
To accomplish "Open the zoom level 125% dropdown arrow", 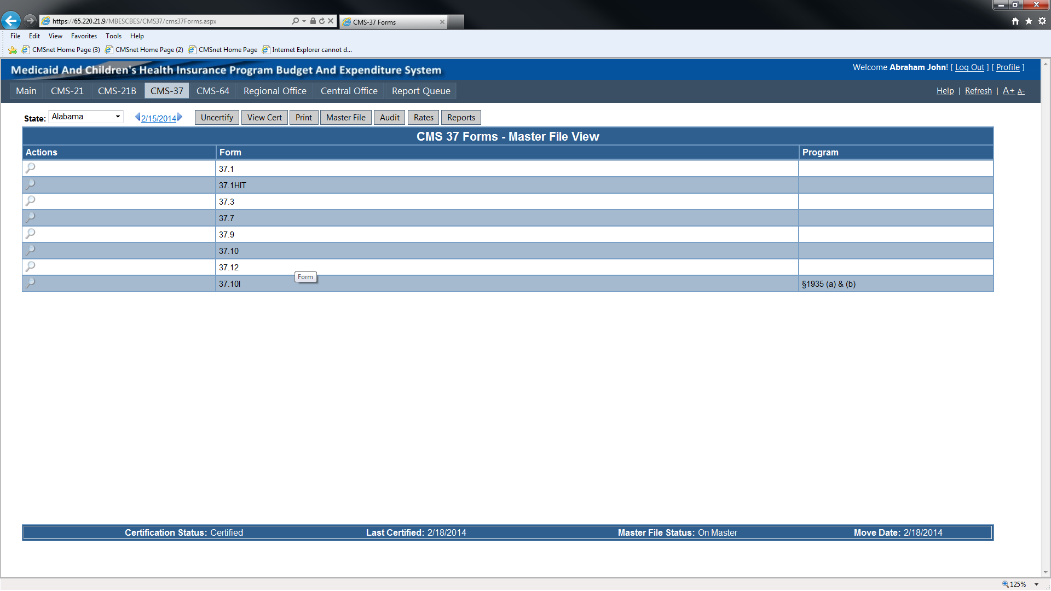I will tap(1036, 584).
